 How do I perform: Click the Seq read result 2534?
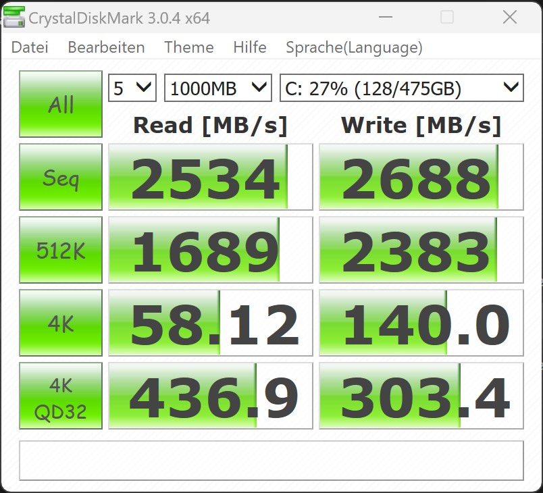[x=210, y=177]
